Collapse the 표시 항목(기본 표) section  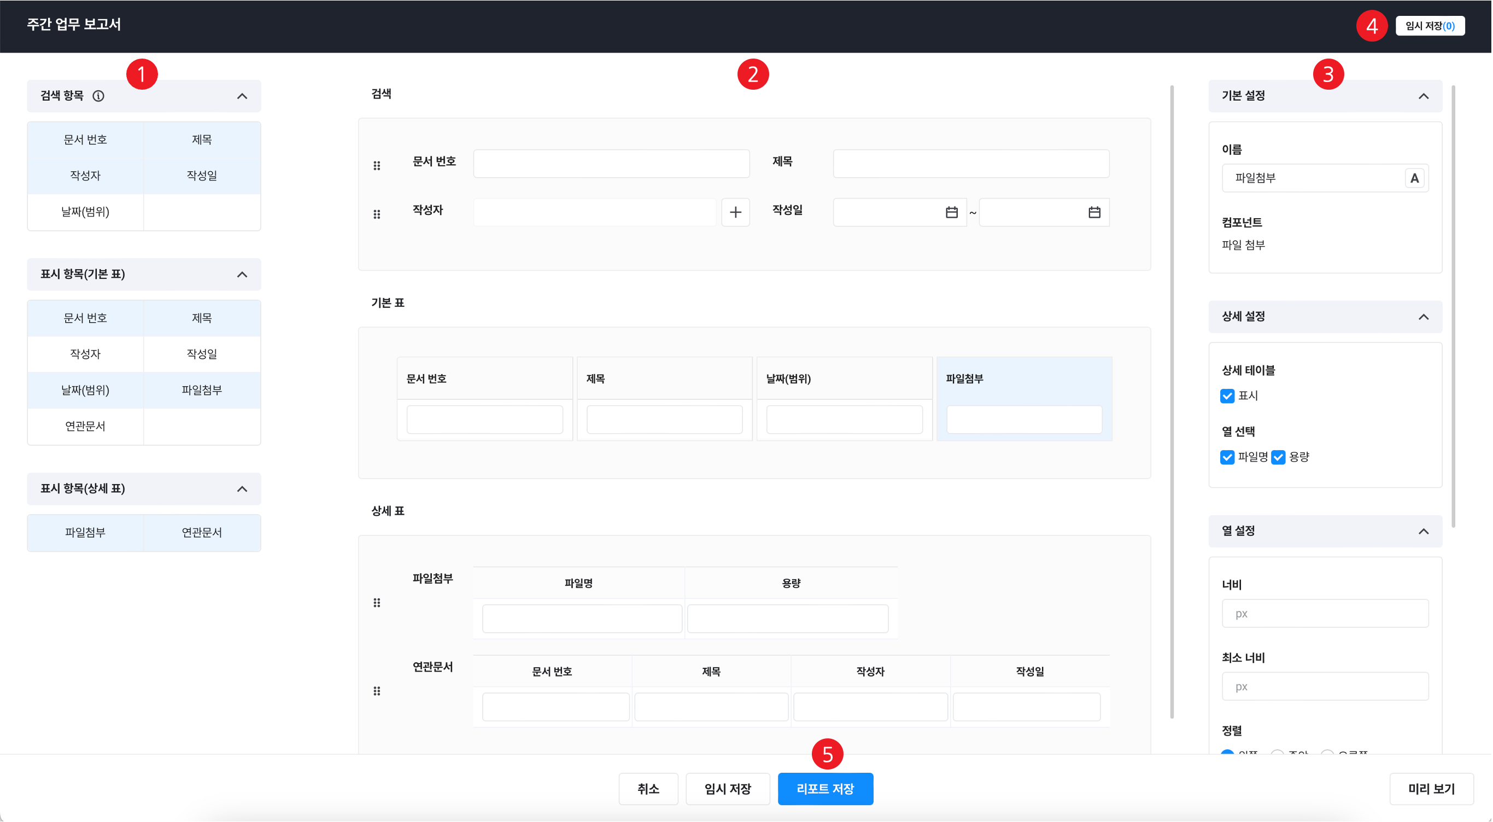pyautogui.click(x=242, y=275)
